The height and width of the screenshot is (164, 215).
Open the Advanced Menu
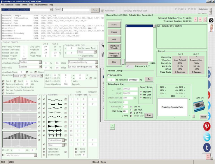[41, 5]
